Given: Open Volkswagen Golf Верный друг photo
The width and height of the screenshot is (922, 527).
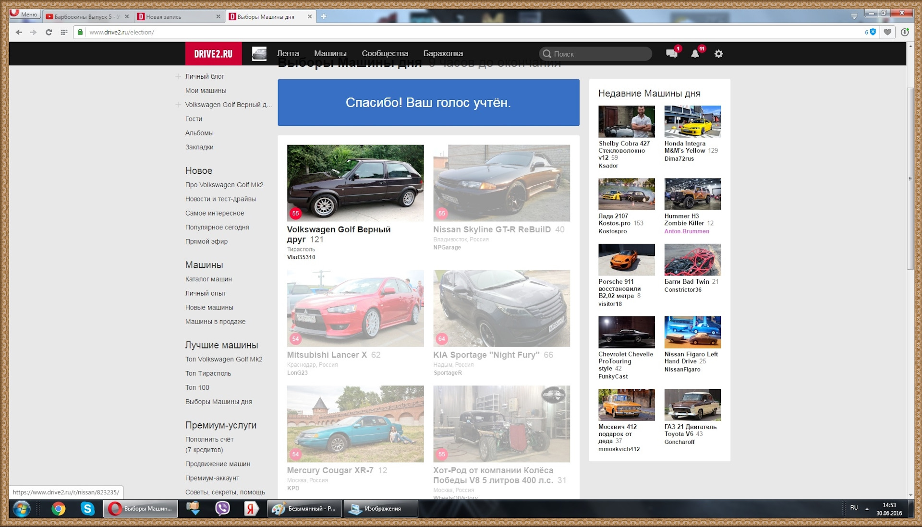Looking at the screenshot, I should (x=355, y=183).
